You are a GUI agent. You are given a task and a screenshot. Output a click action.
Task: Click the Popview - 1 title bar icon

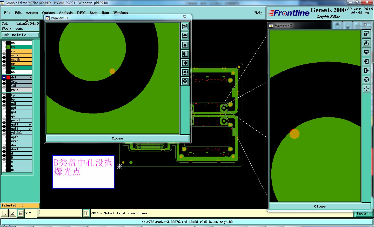(48, 18)
